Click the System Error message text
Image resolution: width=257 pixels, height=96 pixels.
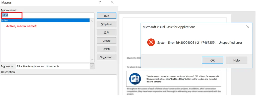click(200, 43)
